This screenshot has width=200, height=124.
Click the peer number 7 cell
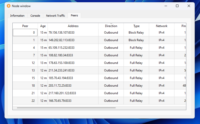click(25, 55)
